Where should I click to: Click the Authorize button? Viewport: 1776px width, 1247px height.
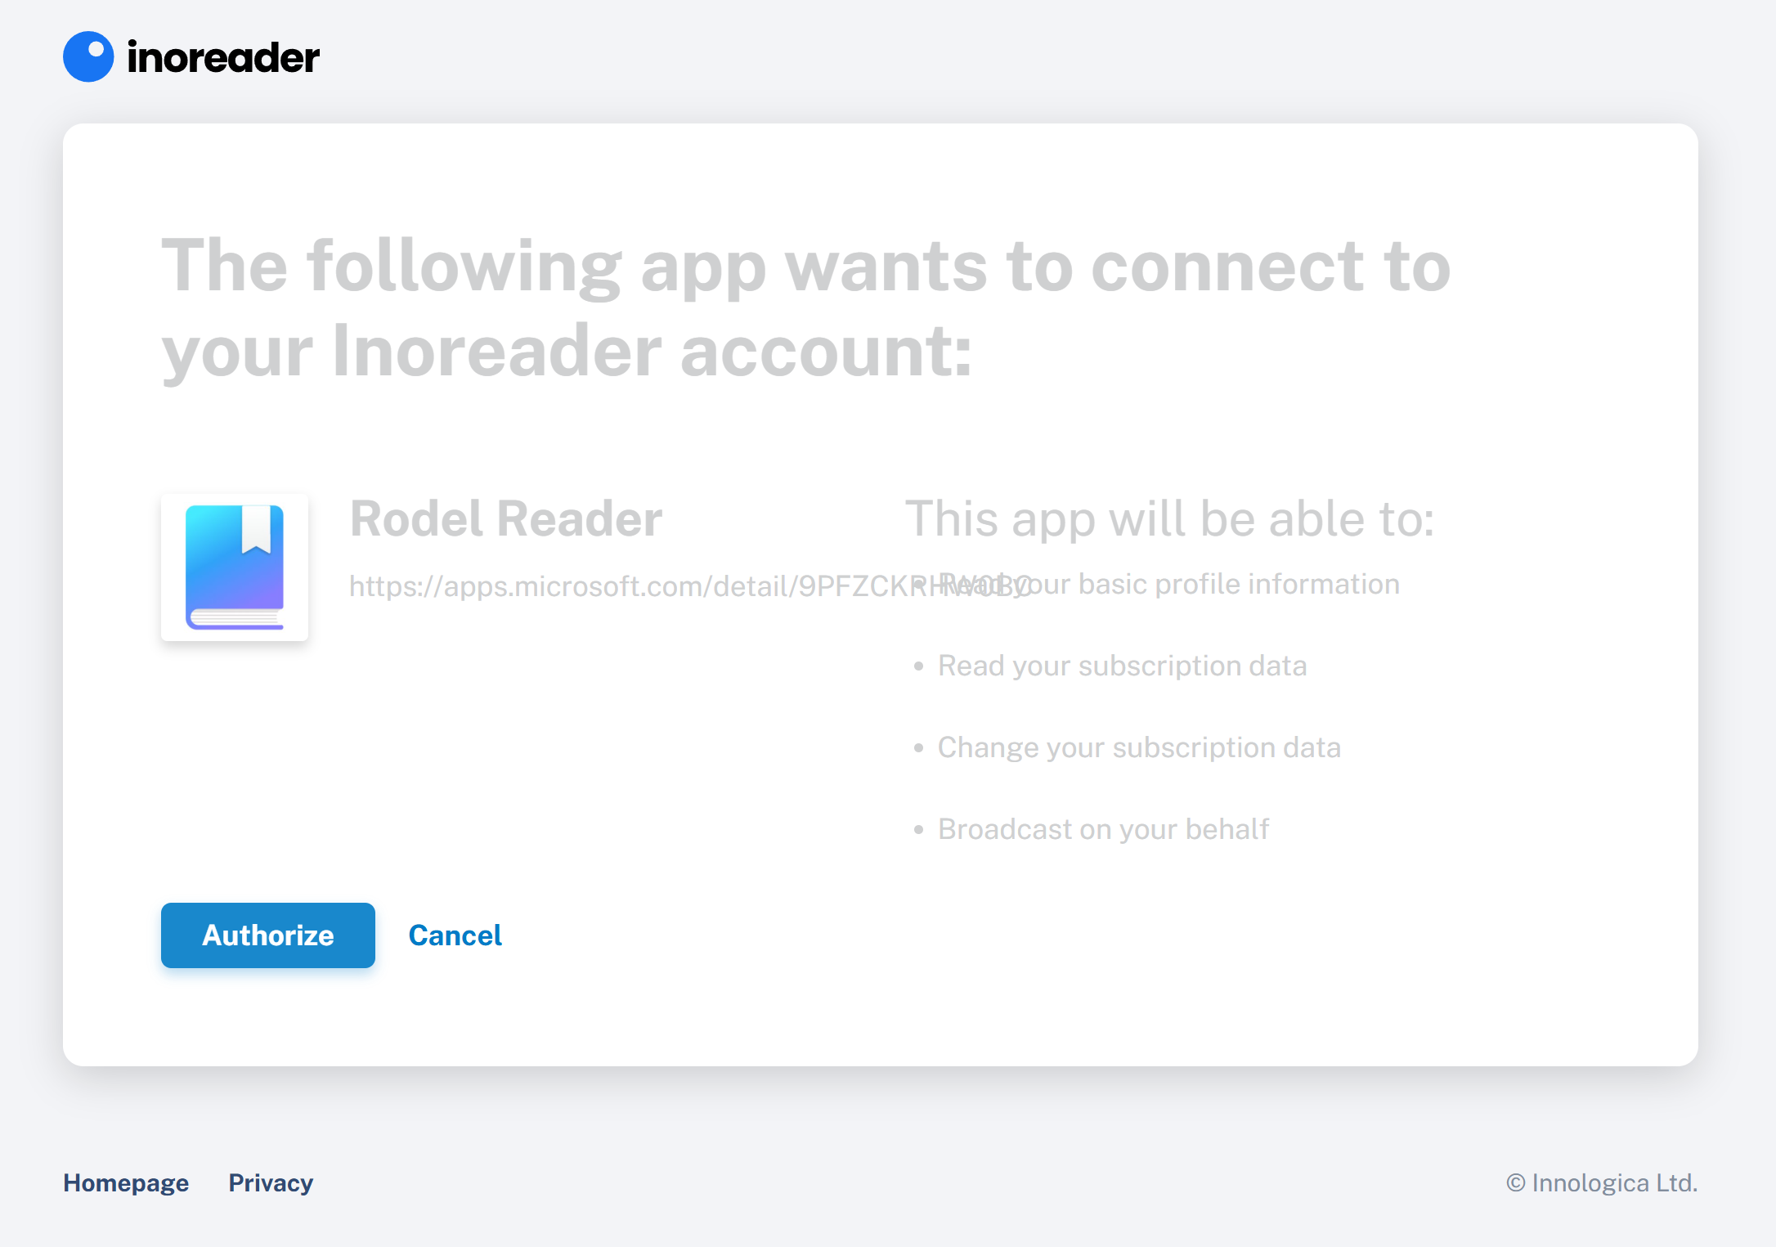(267, 935)
